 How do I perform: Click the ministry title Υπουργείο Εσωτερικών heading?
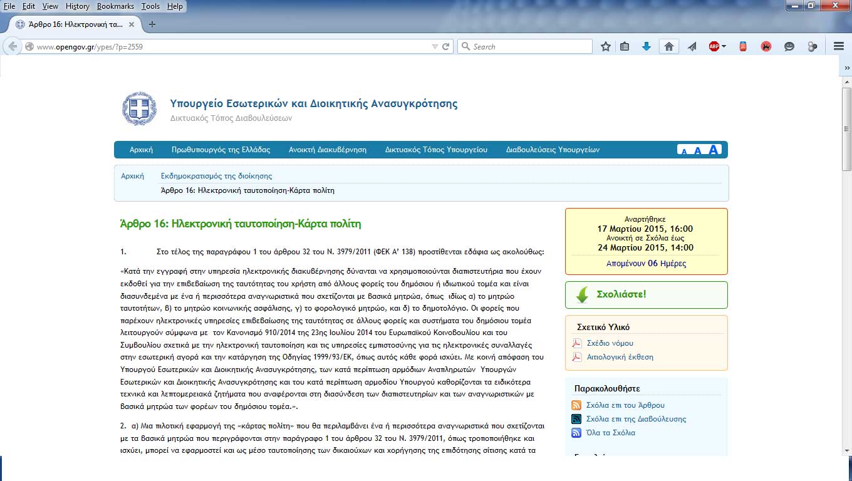click(313, 104)
